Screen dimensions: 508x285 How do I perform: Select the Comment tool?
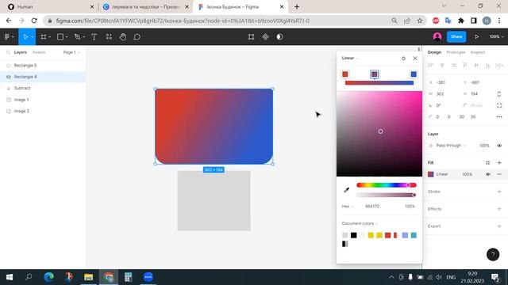[x=137, y=37]
